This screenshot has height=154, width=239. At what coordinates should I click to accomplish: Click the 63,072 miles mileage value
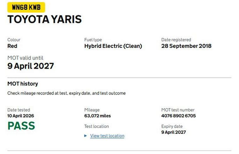pos(97,116)
